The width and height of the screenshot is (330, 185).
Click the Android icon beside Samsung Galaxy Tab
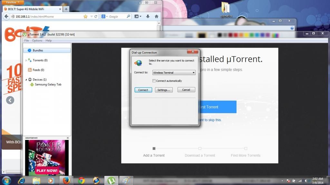(32, 85)
